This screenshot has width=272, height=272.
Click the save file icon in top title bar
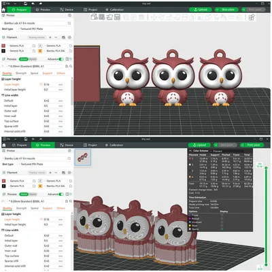click(x=25, y=3)
